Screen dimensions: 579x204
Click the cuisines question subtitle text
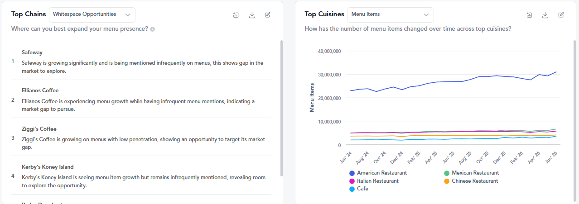coord(408,28)
